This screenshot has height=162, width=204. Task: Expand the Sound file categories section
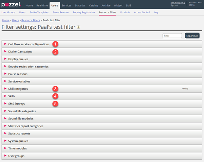click(x=22, y=111)
